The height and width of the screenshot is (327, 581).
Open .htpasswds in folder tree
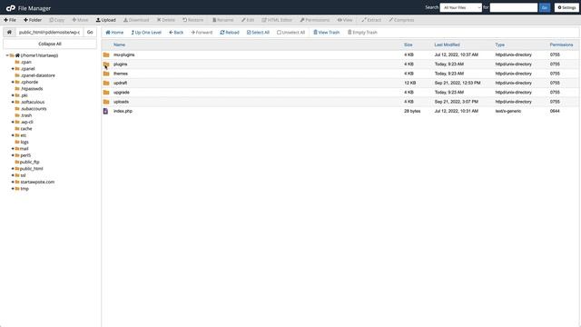32,89
